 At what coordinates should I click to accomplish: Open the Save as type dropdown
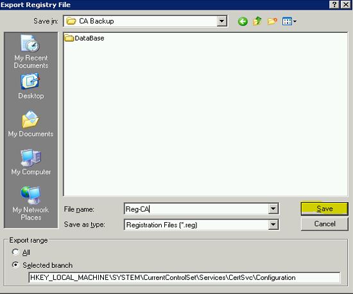tap(273, 225)
